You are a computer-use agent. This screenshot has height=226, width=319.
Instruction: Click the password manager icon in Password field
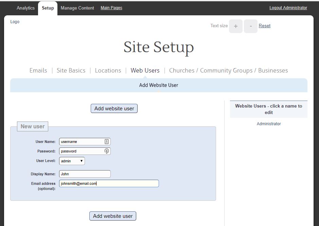[106, 151]
